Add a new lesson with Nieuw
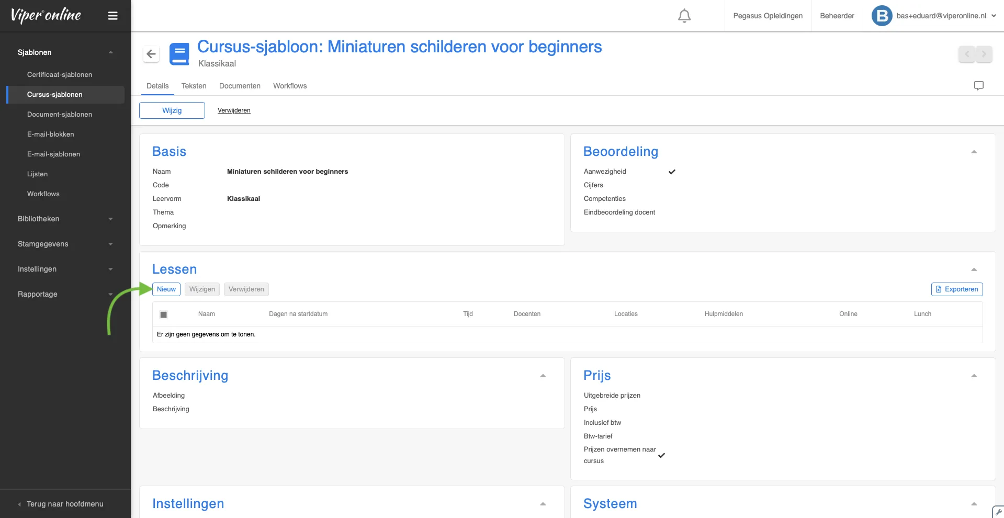Screen dimensions: 1004x518 pos(166,289)
